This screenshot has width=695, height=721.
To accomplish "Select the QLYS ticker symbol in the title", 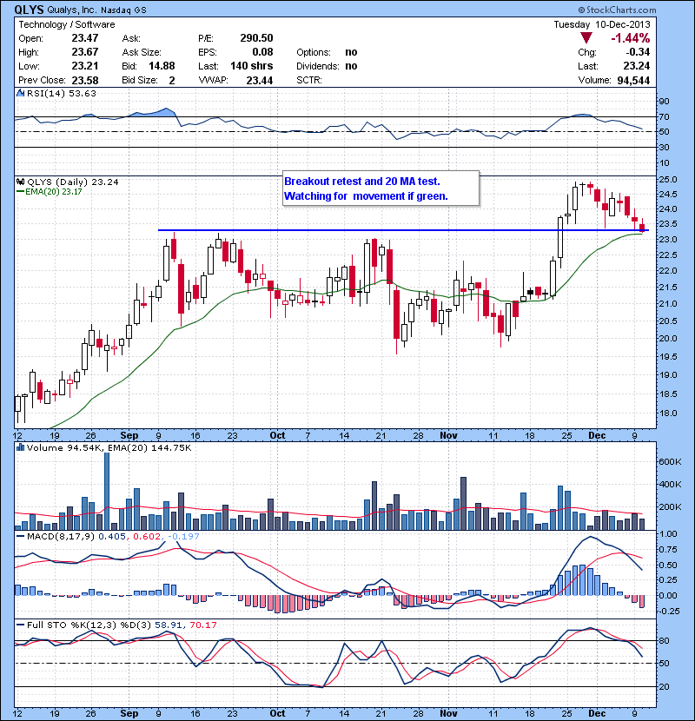I will (29, 10).
